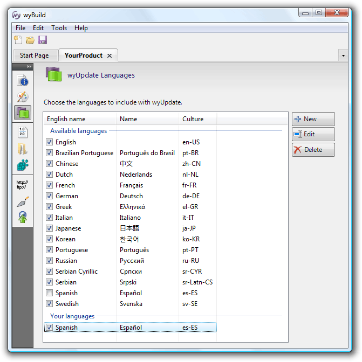Sort by the Name column header
362x362 pixels.
[147, 119]
